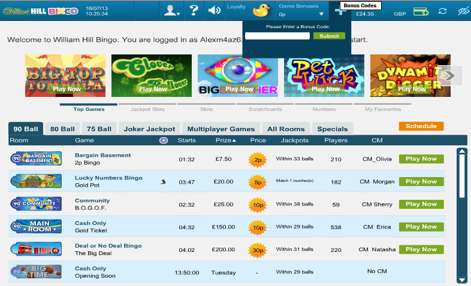
Task: Switch to the 75 Ball tab
Action: pyautogui.click(x=99, y=129)
